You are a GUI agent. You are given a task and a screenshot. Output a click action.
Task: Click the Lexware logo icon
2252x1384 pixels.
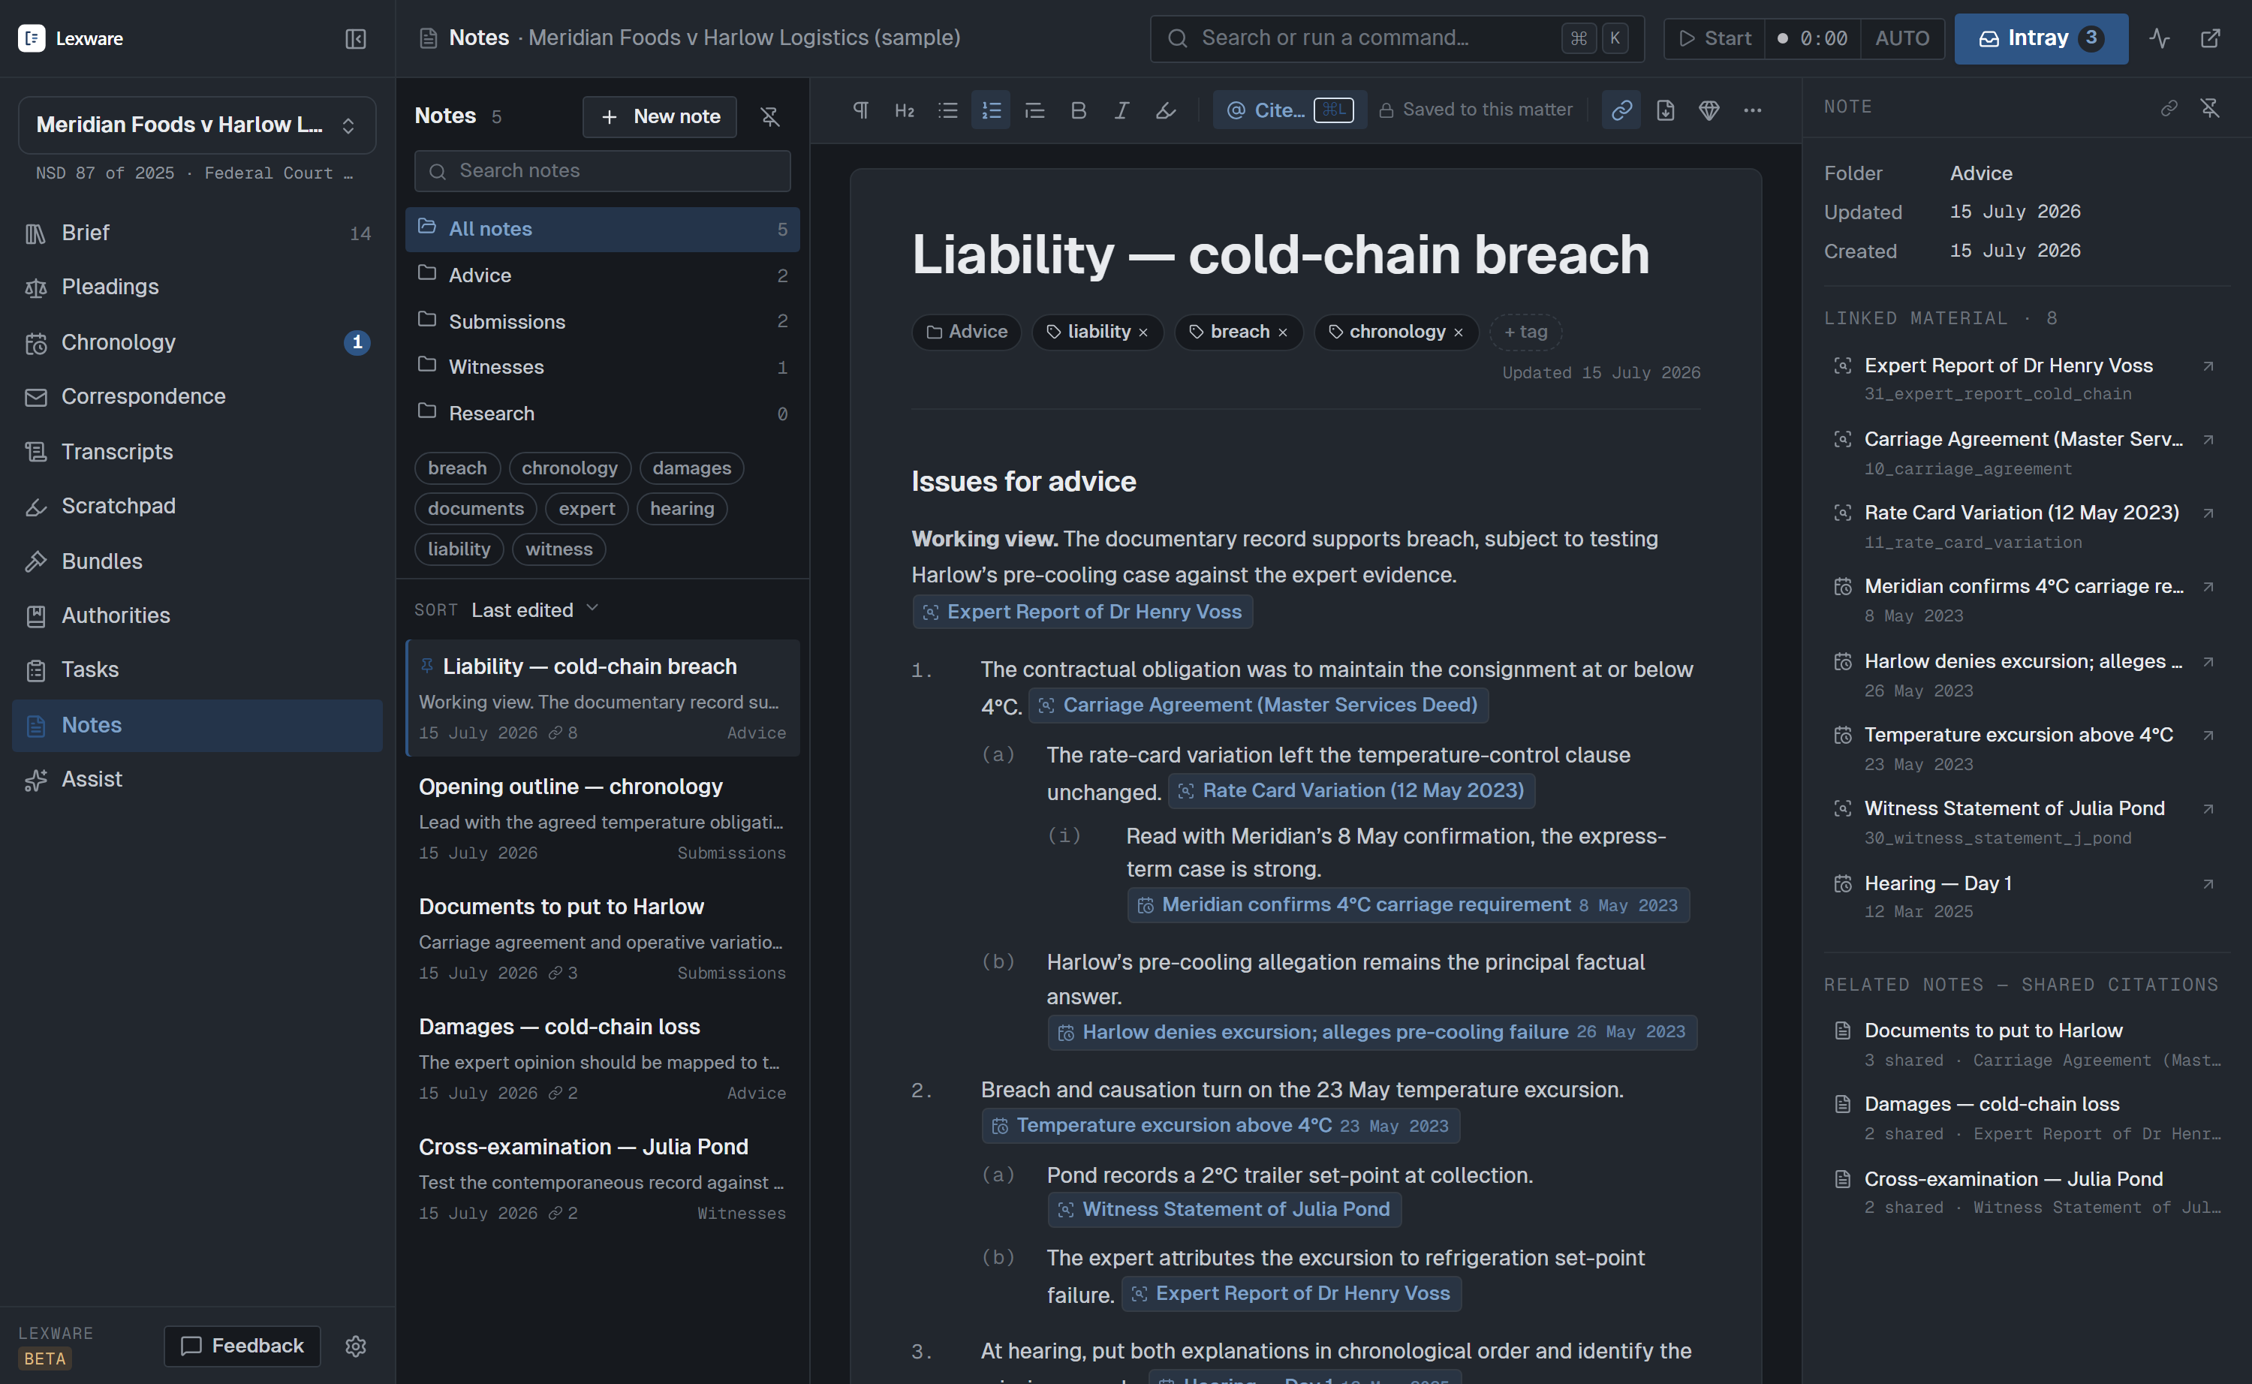[32, 38]
